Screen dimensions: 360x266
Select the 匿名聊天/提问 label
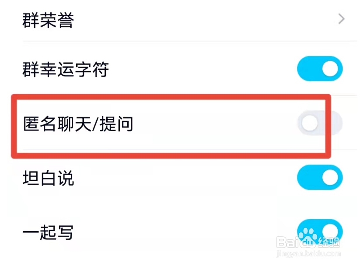pos(78,124)
